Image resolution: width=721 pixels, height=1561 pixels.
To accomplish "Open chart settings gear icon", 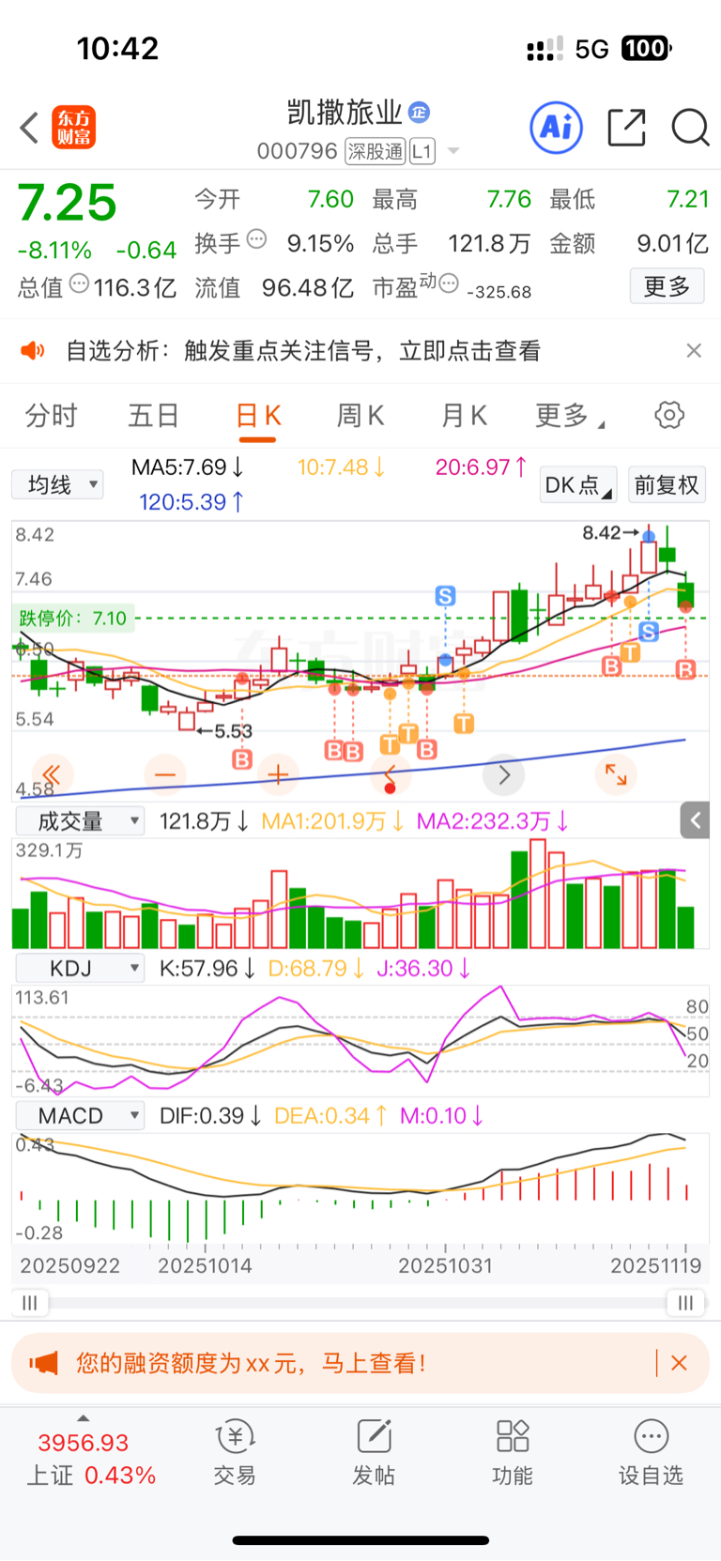I will [x=669, y=415].
